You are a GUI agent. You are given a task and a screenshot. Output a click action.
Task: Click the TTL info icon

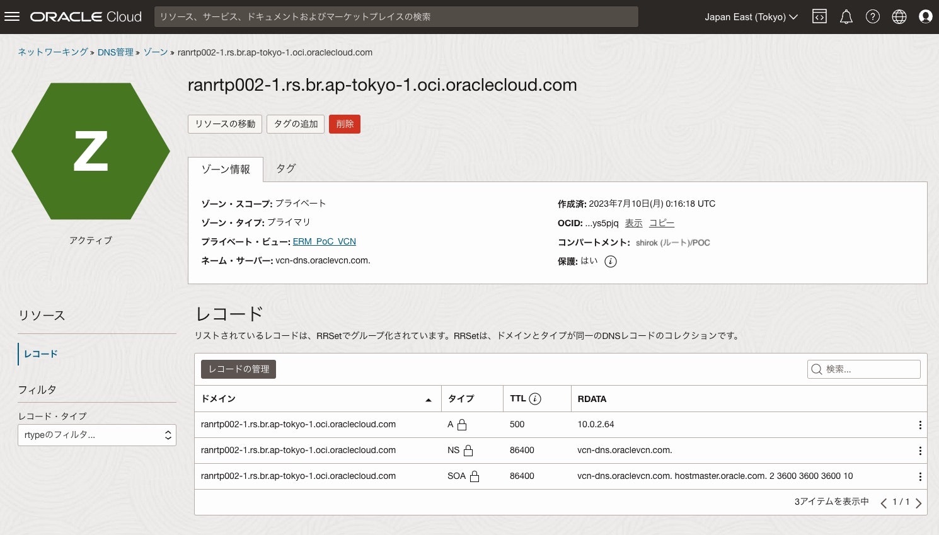click(535, 399)
